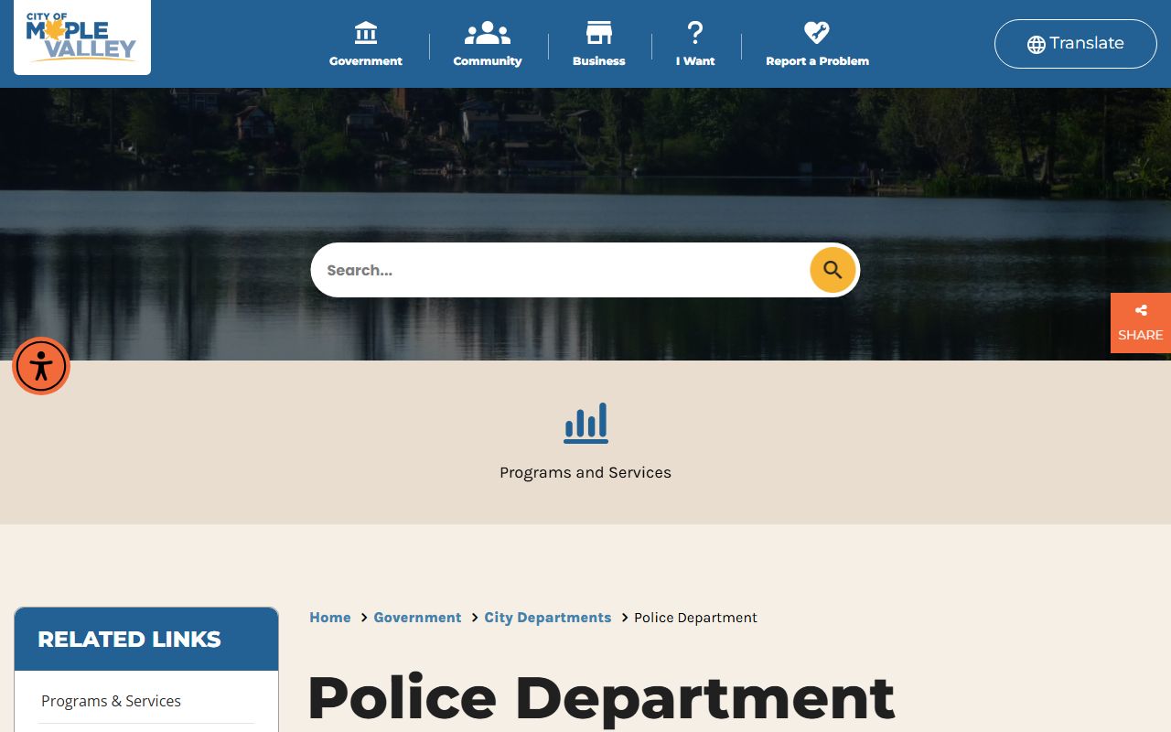Open the Government menu label
Screen dimensions: 1171x732
click(366, 61)
